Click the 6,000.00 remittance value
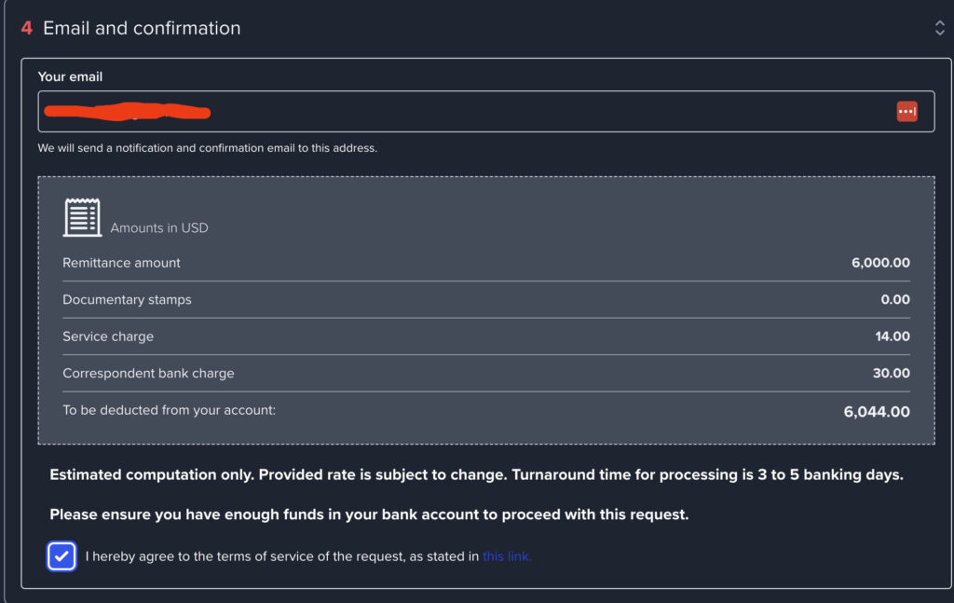The image size is (954, 603). coord(880,263)
